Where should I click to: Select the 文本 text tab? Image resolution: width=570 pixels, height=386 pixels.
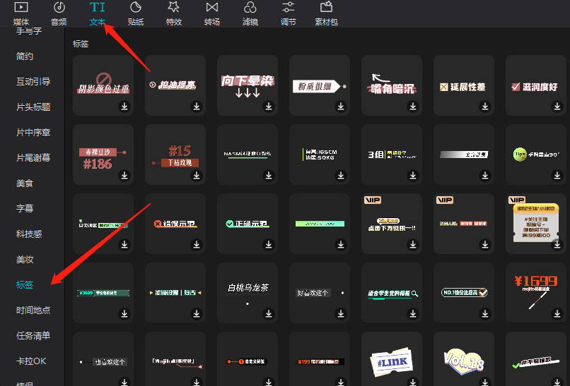coord(97,14)
